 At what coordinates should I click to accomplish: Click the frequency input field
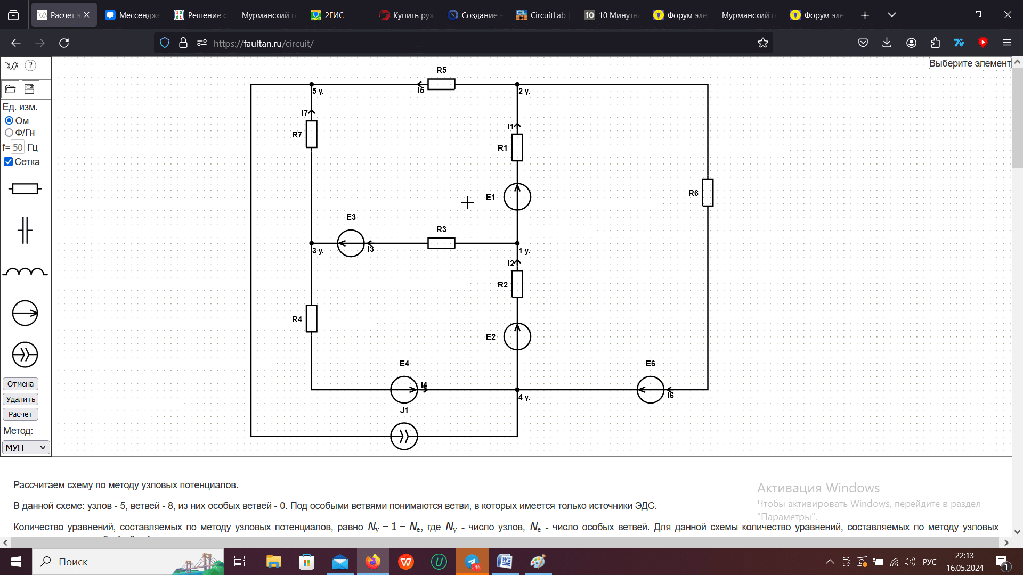18,147
